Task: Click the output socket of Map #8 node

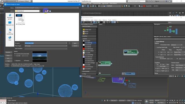Action: [x=138, y=52]
